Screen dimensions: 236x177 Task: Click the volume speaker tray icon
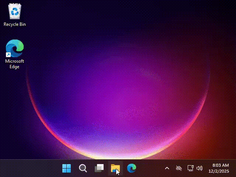pos(199,168)
